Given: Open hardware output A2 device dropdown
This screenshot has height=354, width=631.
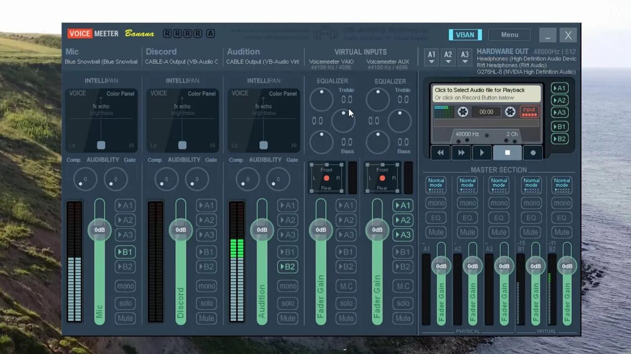Looking at the screenshot, I should (x=448, y=57).
